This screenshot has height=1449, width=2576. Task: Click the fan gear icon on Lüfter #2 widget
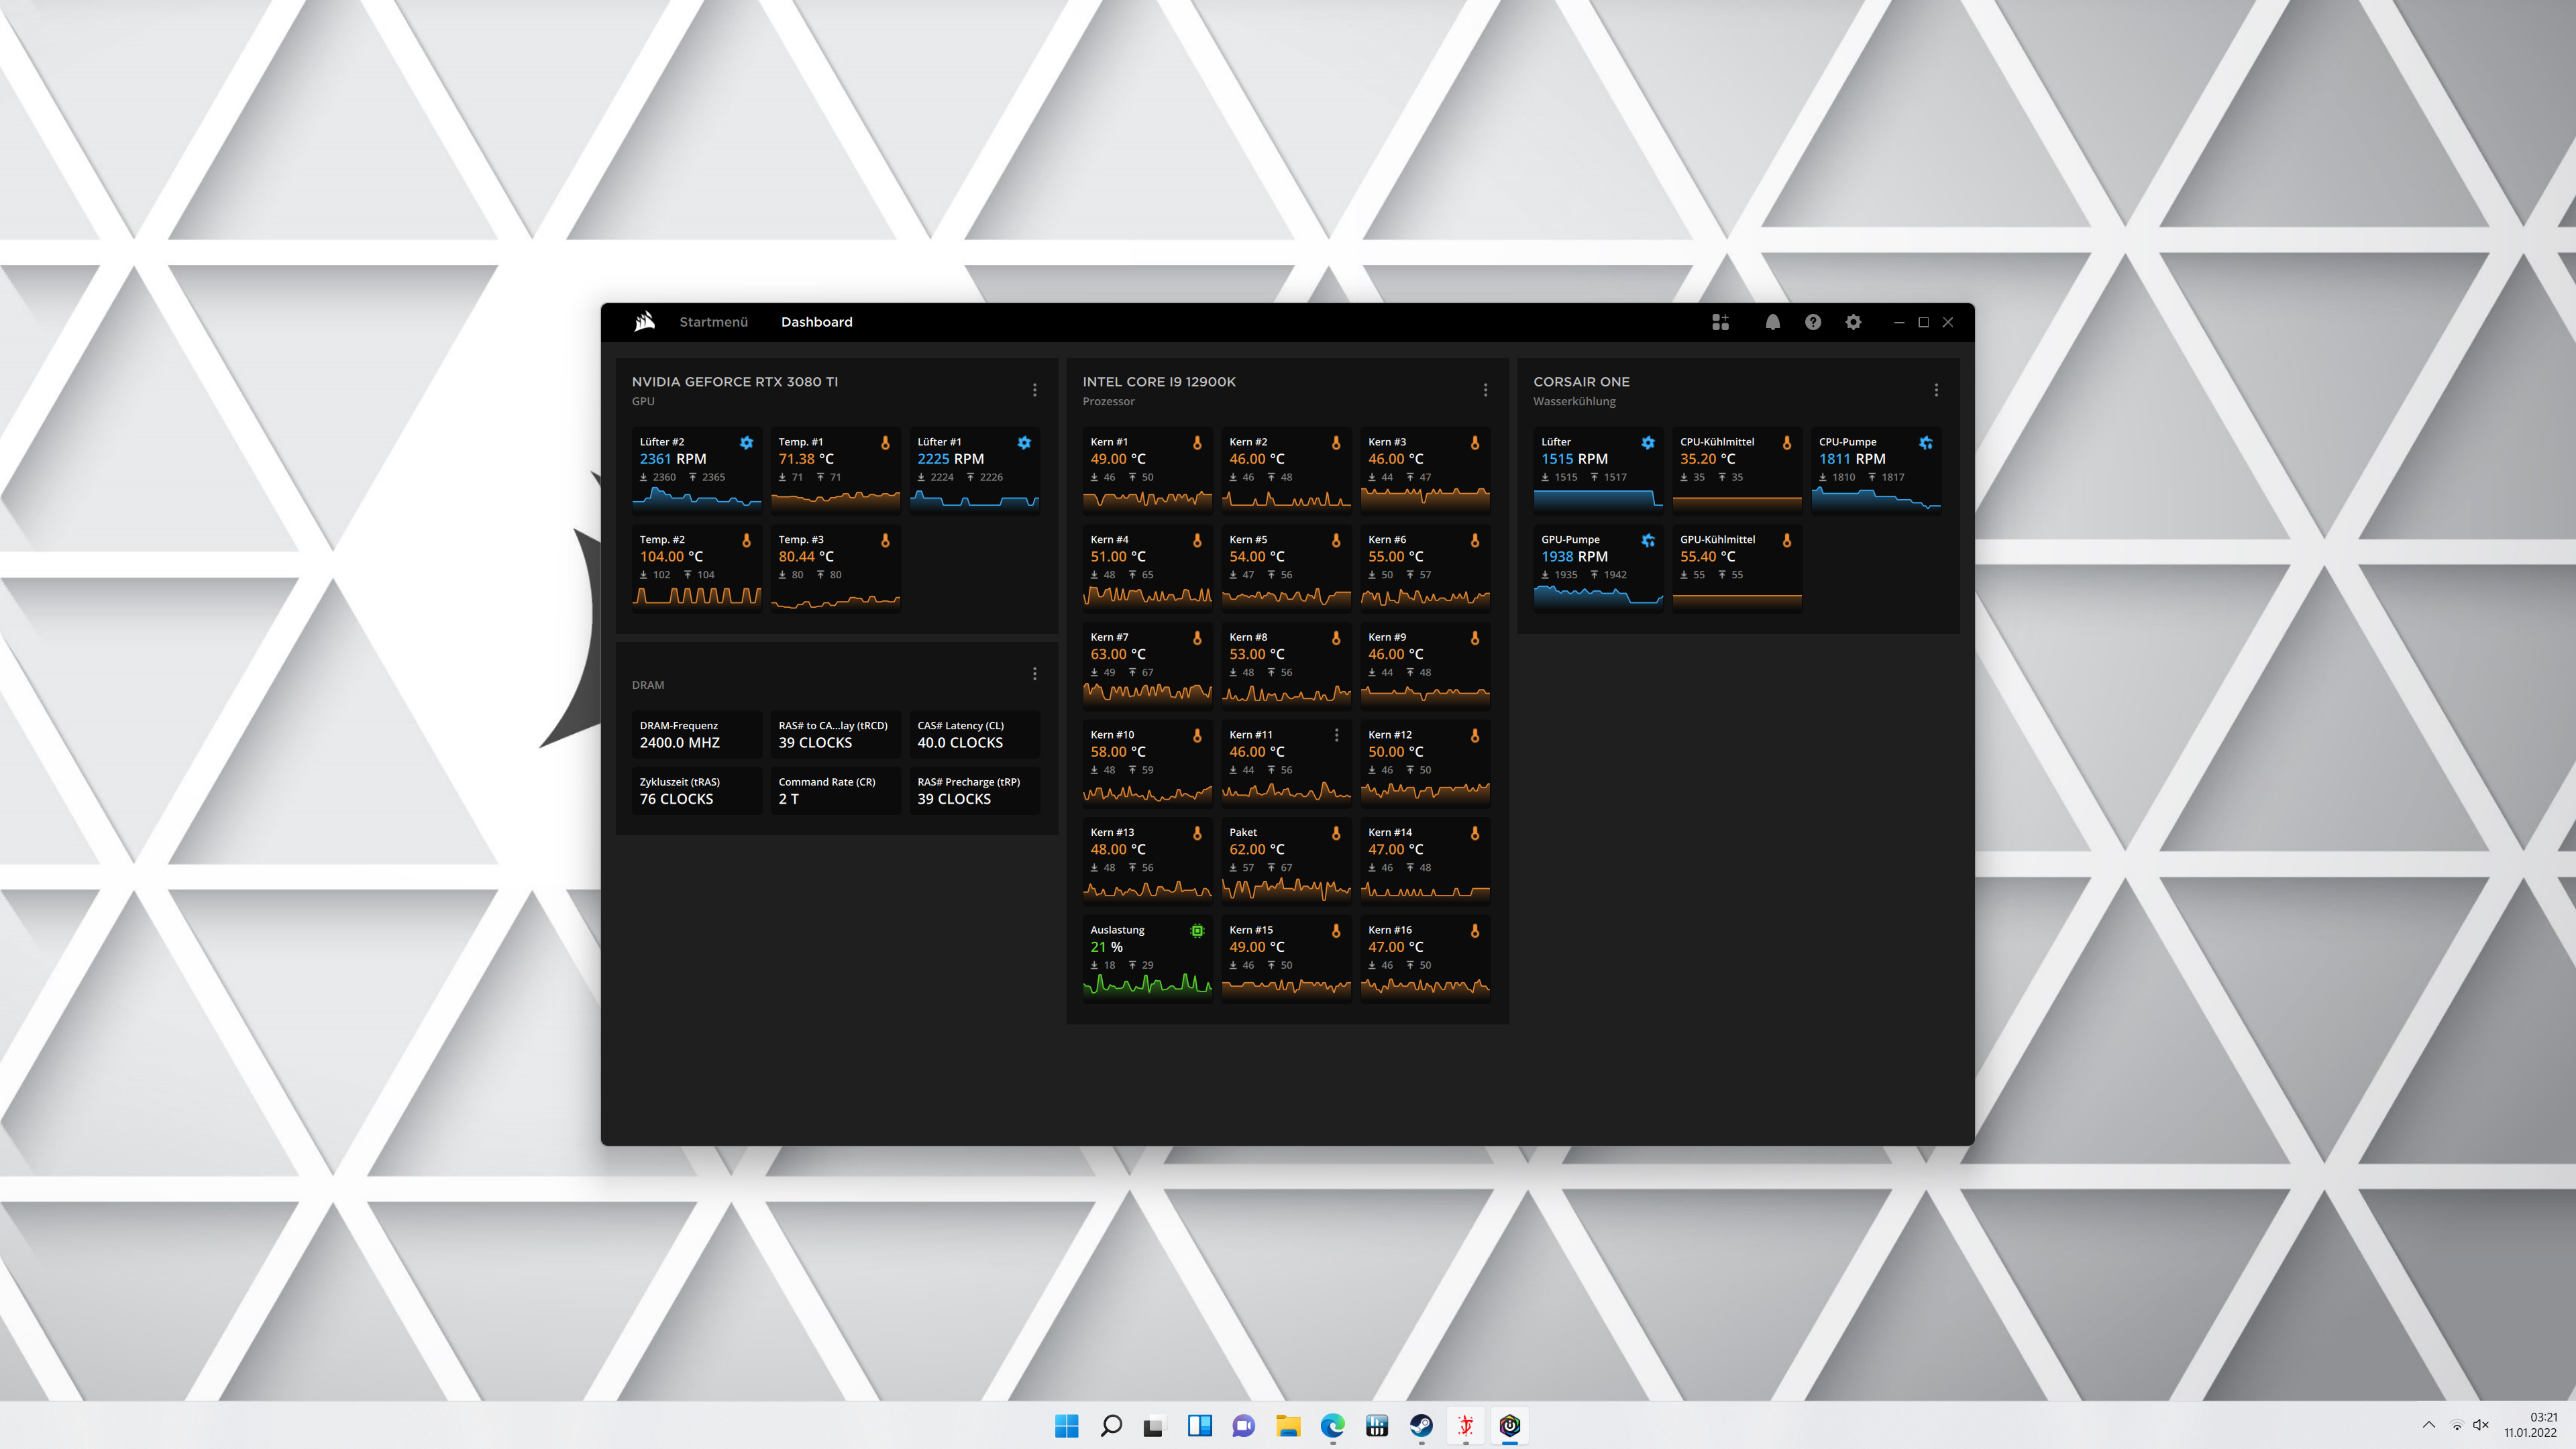click(x=747, y=442)
